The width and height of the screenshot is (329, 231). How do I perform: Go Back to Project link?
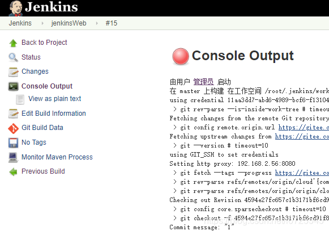click(44, 43)
